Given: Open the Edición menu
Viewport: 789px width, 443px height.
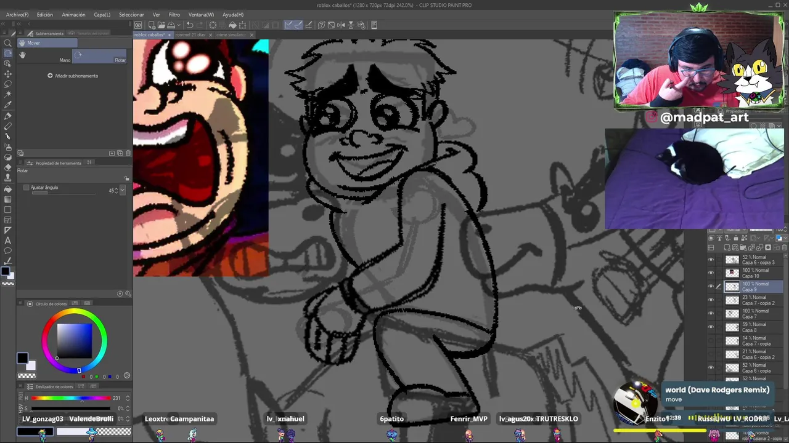Looking at the screenshot, I should (44, 15).
